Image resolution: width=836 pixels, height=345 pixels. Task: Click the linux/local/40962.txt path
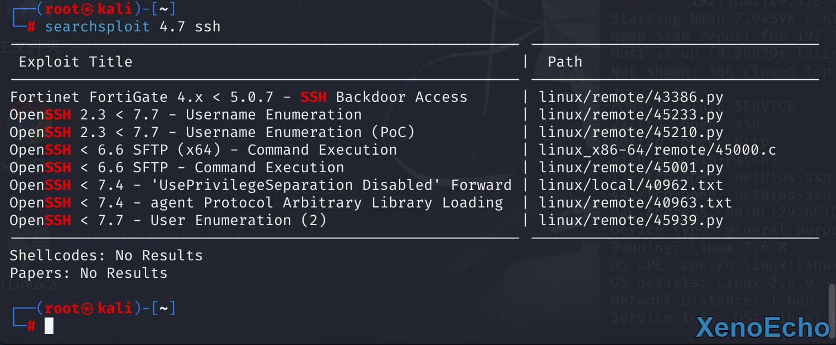click(x=631, y=185)
